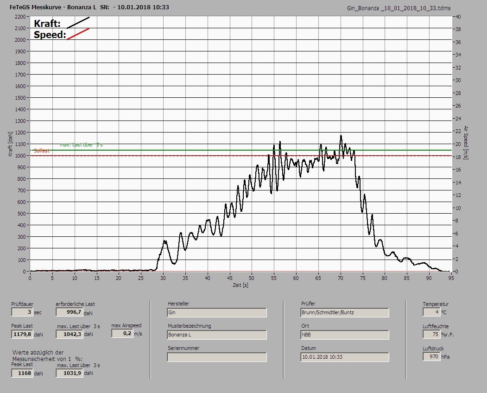Click the Luftdruck value field 970
Viewport: 487px width, 393px height.
pyautogui.click(x=431, y=356)
